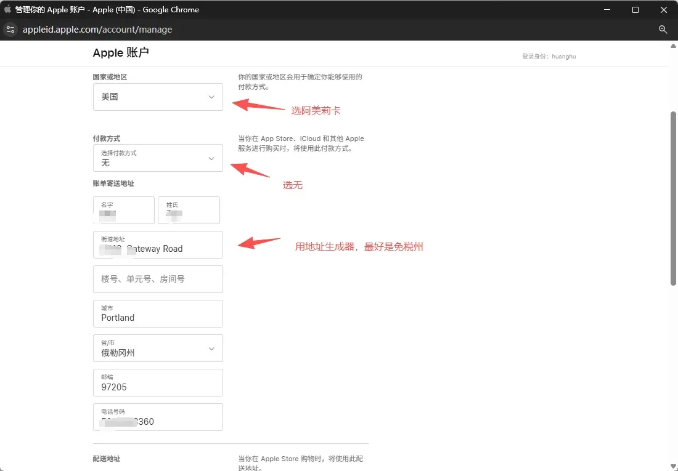Open the 省/市 dropdown showing 俄勒冈州
Image resolution: width=678 pixels, height=471 pixels.
pos(158,348)
